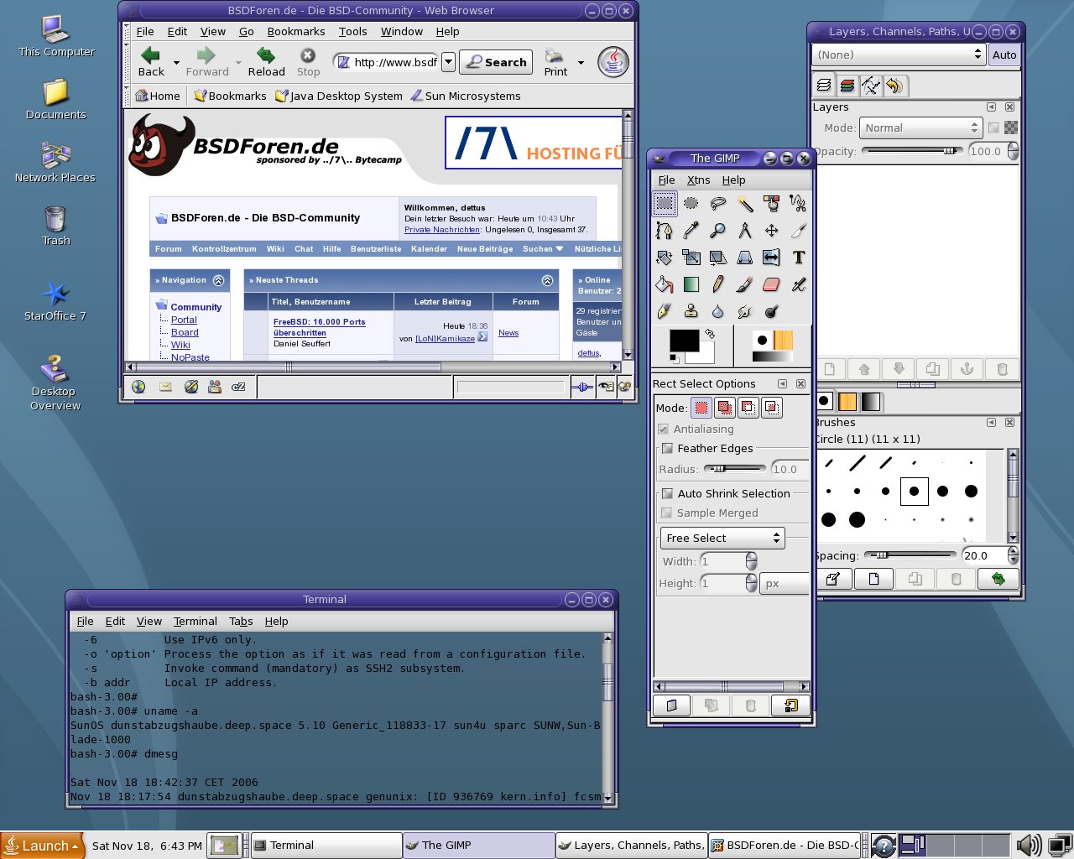Select the Zoom magnifier tool in GIMP
Screen dimensions: 1074x859
pyautogui.click(x=718, y=230)
